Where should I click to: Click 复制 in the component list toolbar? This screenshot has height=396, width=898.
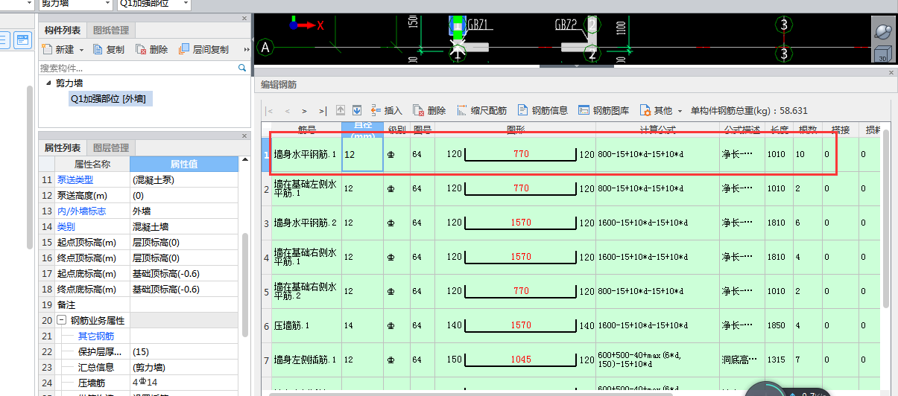pyautogui.click(x=109, y=50)
